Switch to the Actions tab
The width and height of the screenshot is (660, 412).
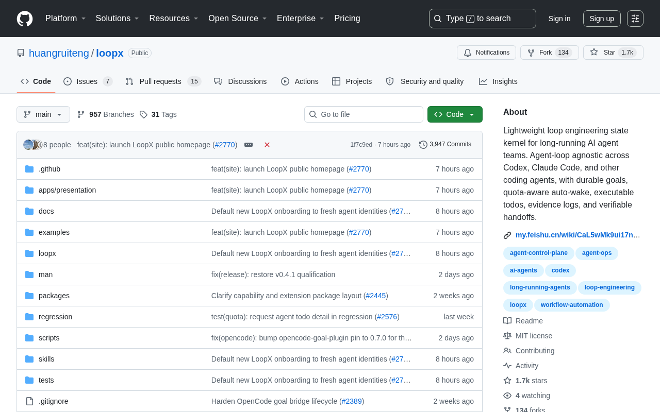[300, 81]
